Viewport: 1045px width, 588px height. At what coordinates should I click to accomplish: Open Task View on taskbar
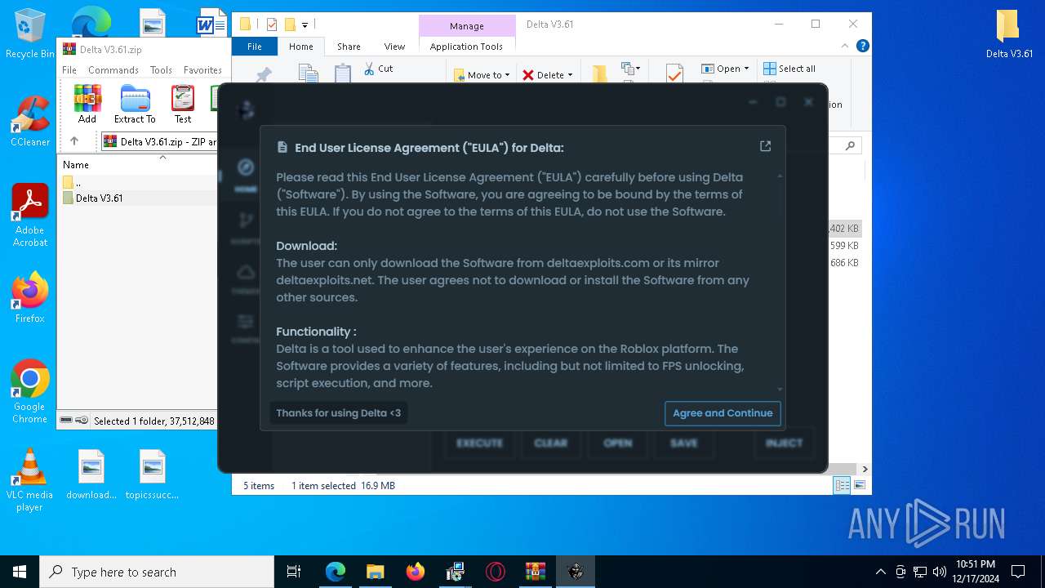coord(294,572)
